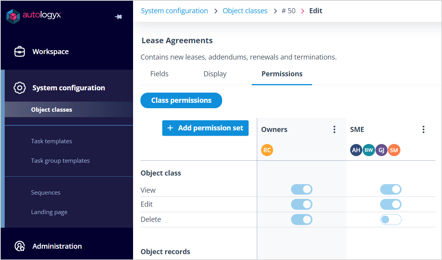
Task: Toggle the sidebar pin icon
Action: (x=118, y=17)
